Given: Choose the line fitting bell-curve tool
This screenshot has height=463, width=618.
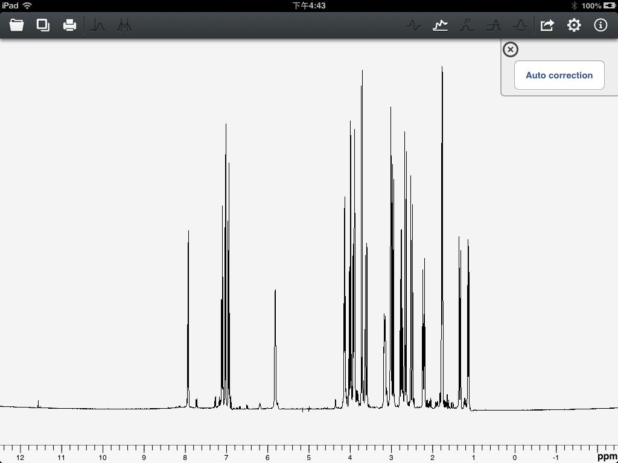Looking at the screenshot, I should [x=520, y=25].
